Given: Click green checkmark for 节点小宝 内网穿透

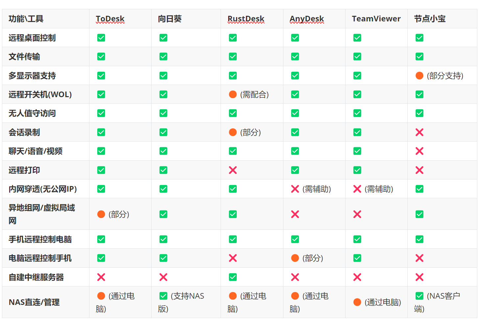Looking at the screenshot, I should (x=420, y=189).
